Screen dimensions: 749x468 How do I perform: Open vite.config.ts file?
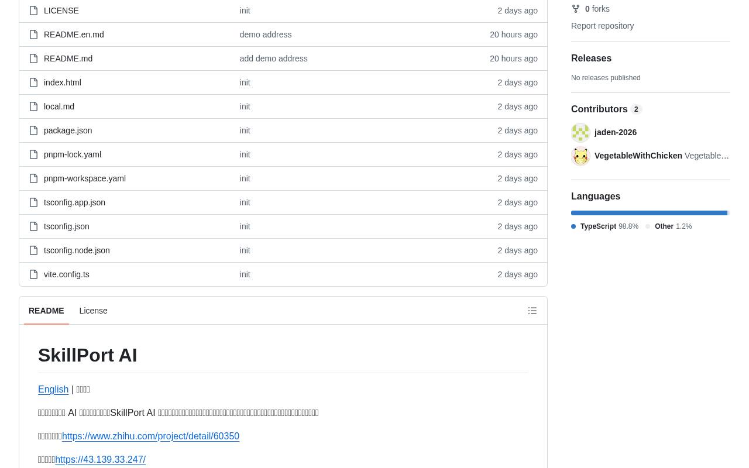(x=67, y=274)
